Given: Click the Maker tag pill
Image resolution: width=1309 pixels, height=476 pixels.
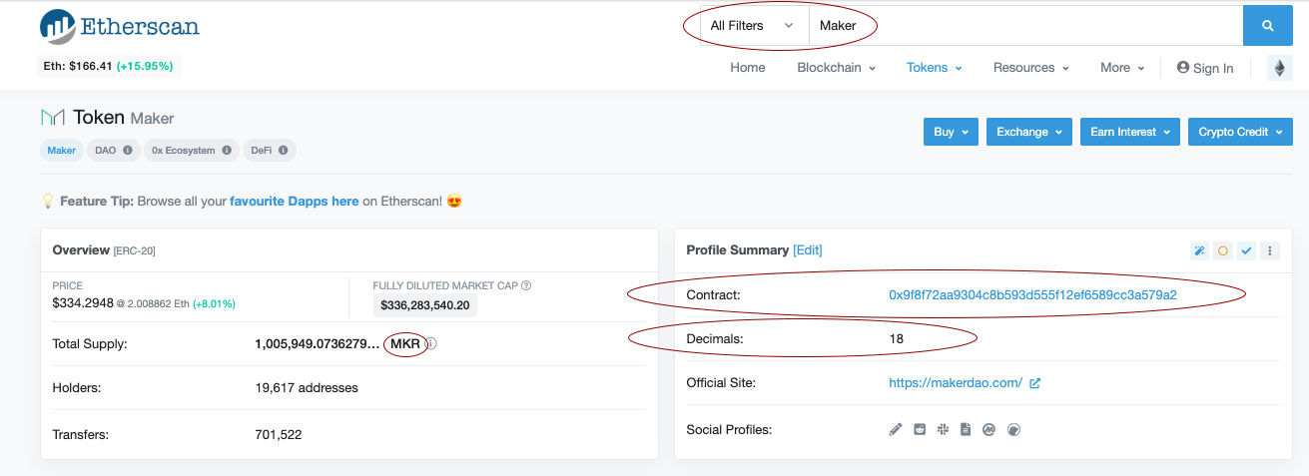Looking at the screenshot, I should point(61,151).
